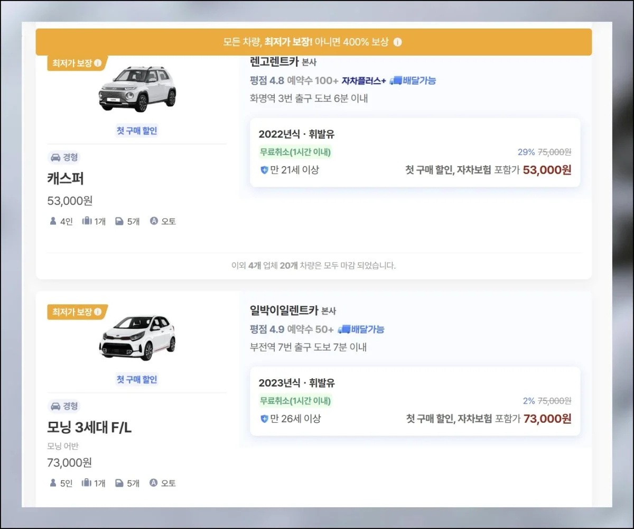Open the 모닝 3세대 F/L car photo
The width and height of the screenshot is (634, 529).
(137, 338)
